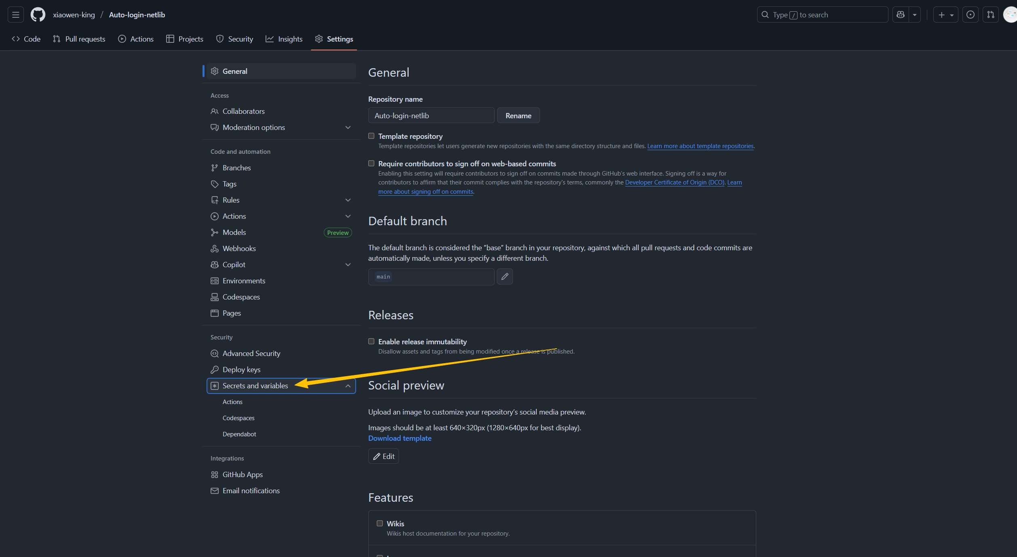Click the GitHub logo home icon

38,15
